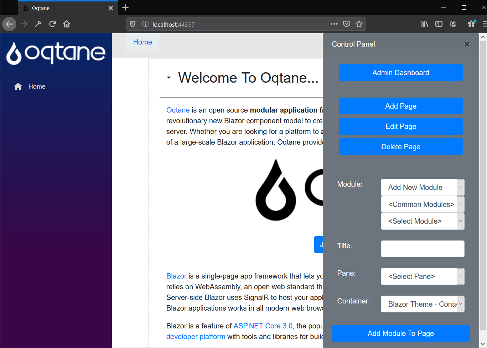Image resolution: width=487 pixels, height=348 pixels.
Task: Click into the Title text field
Action: point(423,249)
